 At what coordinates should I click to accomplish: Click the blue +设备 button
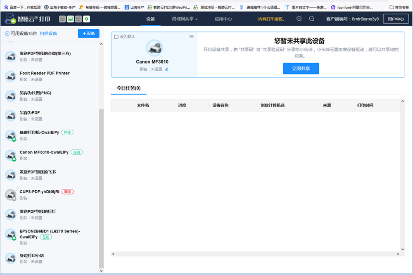pos(88,33)
